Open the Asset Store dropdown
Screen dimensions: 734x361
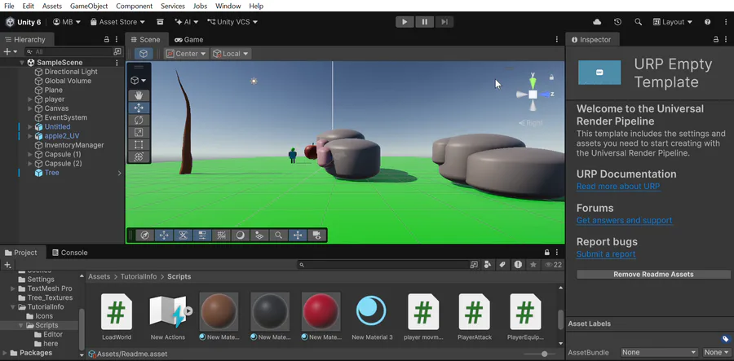point(117,22)
